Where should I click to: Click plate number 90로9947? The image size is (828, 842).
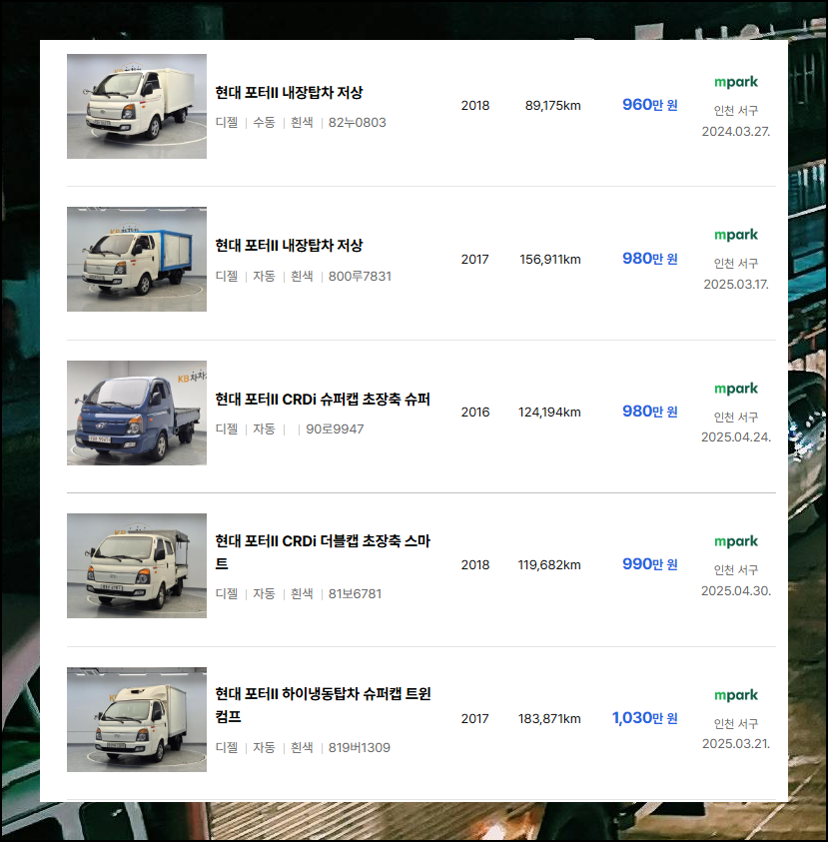tap(335, 429)
